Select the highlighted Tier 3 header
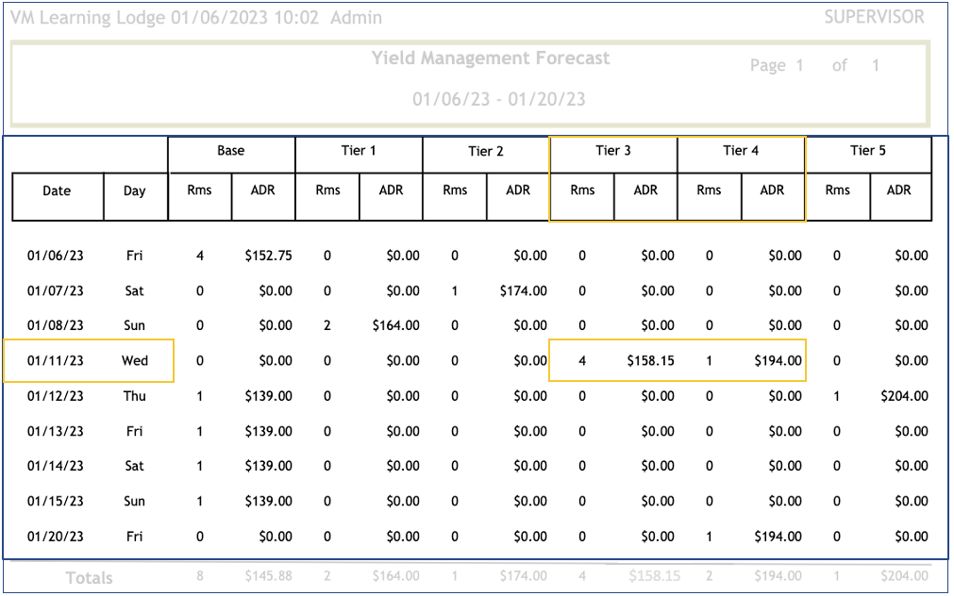The image size is (954, 596). tap(613, 151)
